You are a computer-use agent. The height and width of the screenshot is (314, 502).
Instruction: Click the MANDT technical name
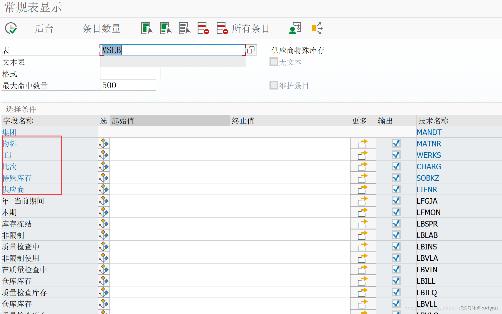point(429,132)
